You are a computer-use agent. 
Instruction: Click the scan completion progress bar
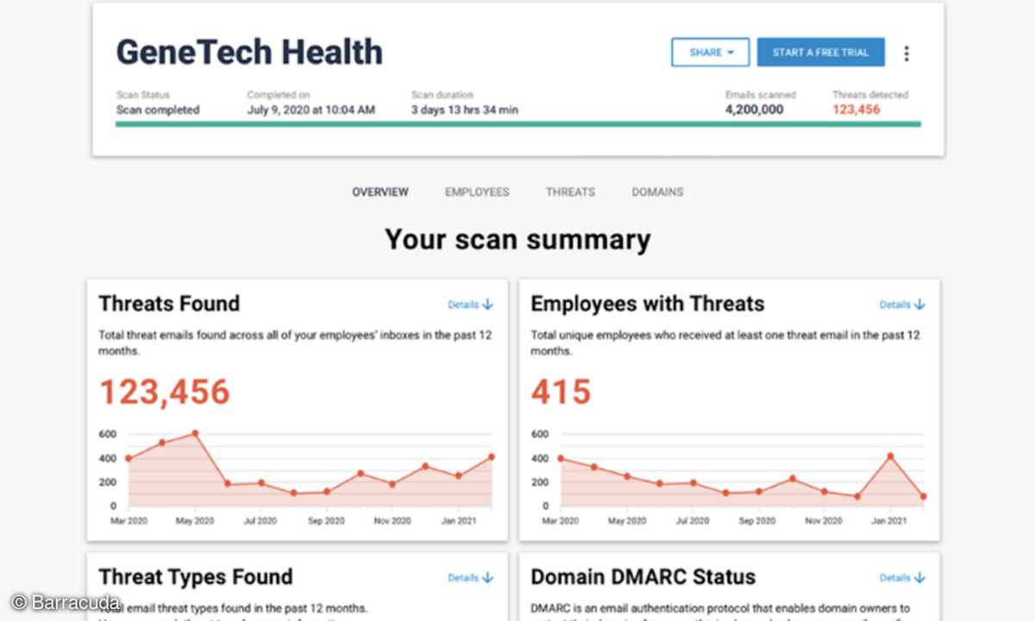click(x=518, y=124)
